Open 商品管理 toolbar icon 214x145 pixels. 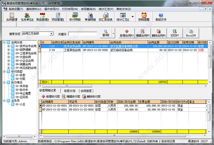click(42, 17)
